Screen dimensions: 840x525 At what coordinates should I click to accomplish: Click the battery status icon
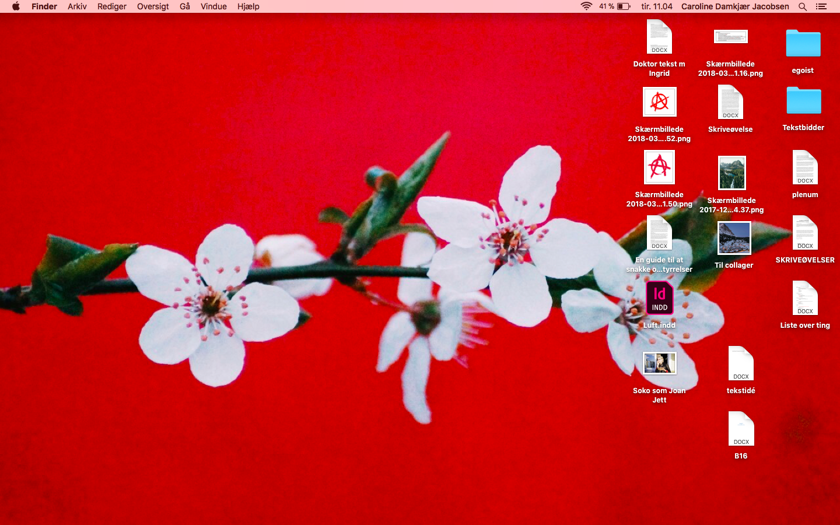[x=624, y=6]
